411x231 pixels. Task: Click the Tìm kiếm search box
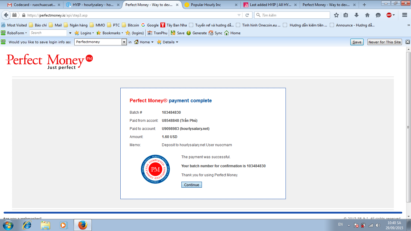(292, 15)
